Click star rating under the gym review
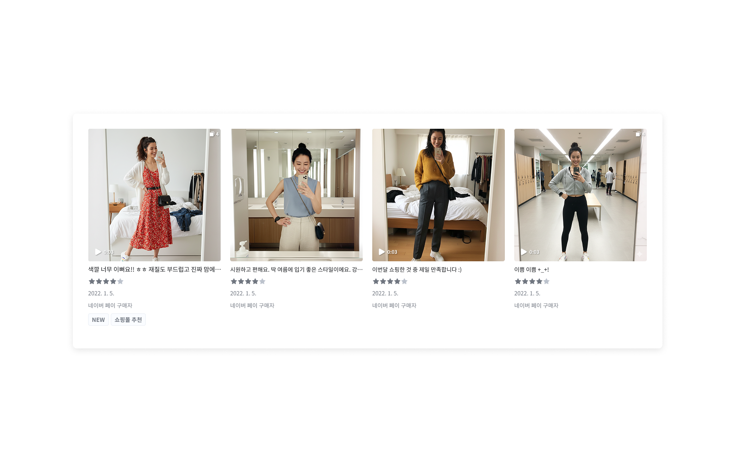Screen dimensions: 733x462 [x=532, y=281]
